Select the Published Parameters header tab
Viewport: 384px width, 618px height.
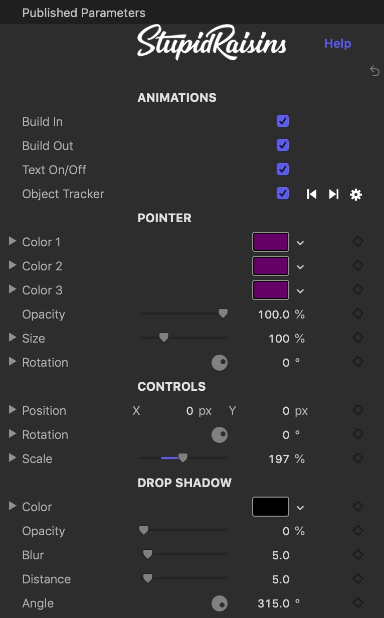pyautogui.click(x=84, y=13)
